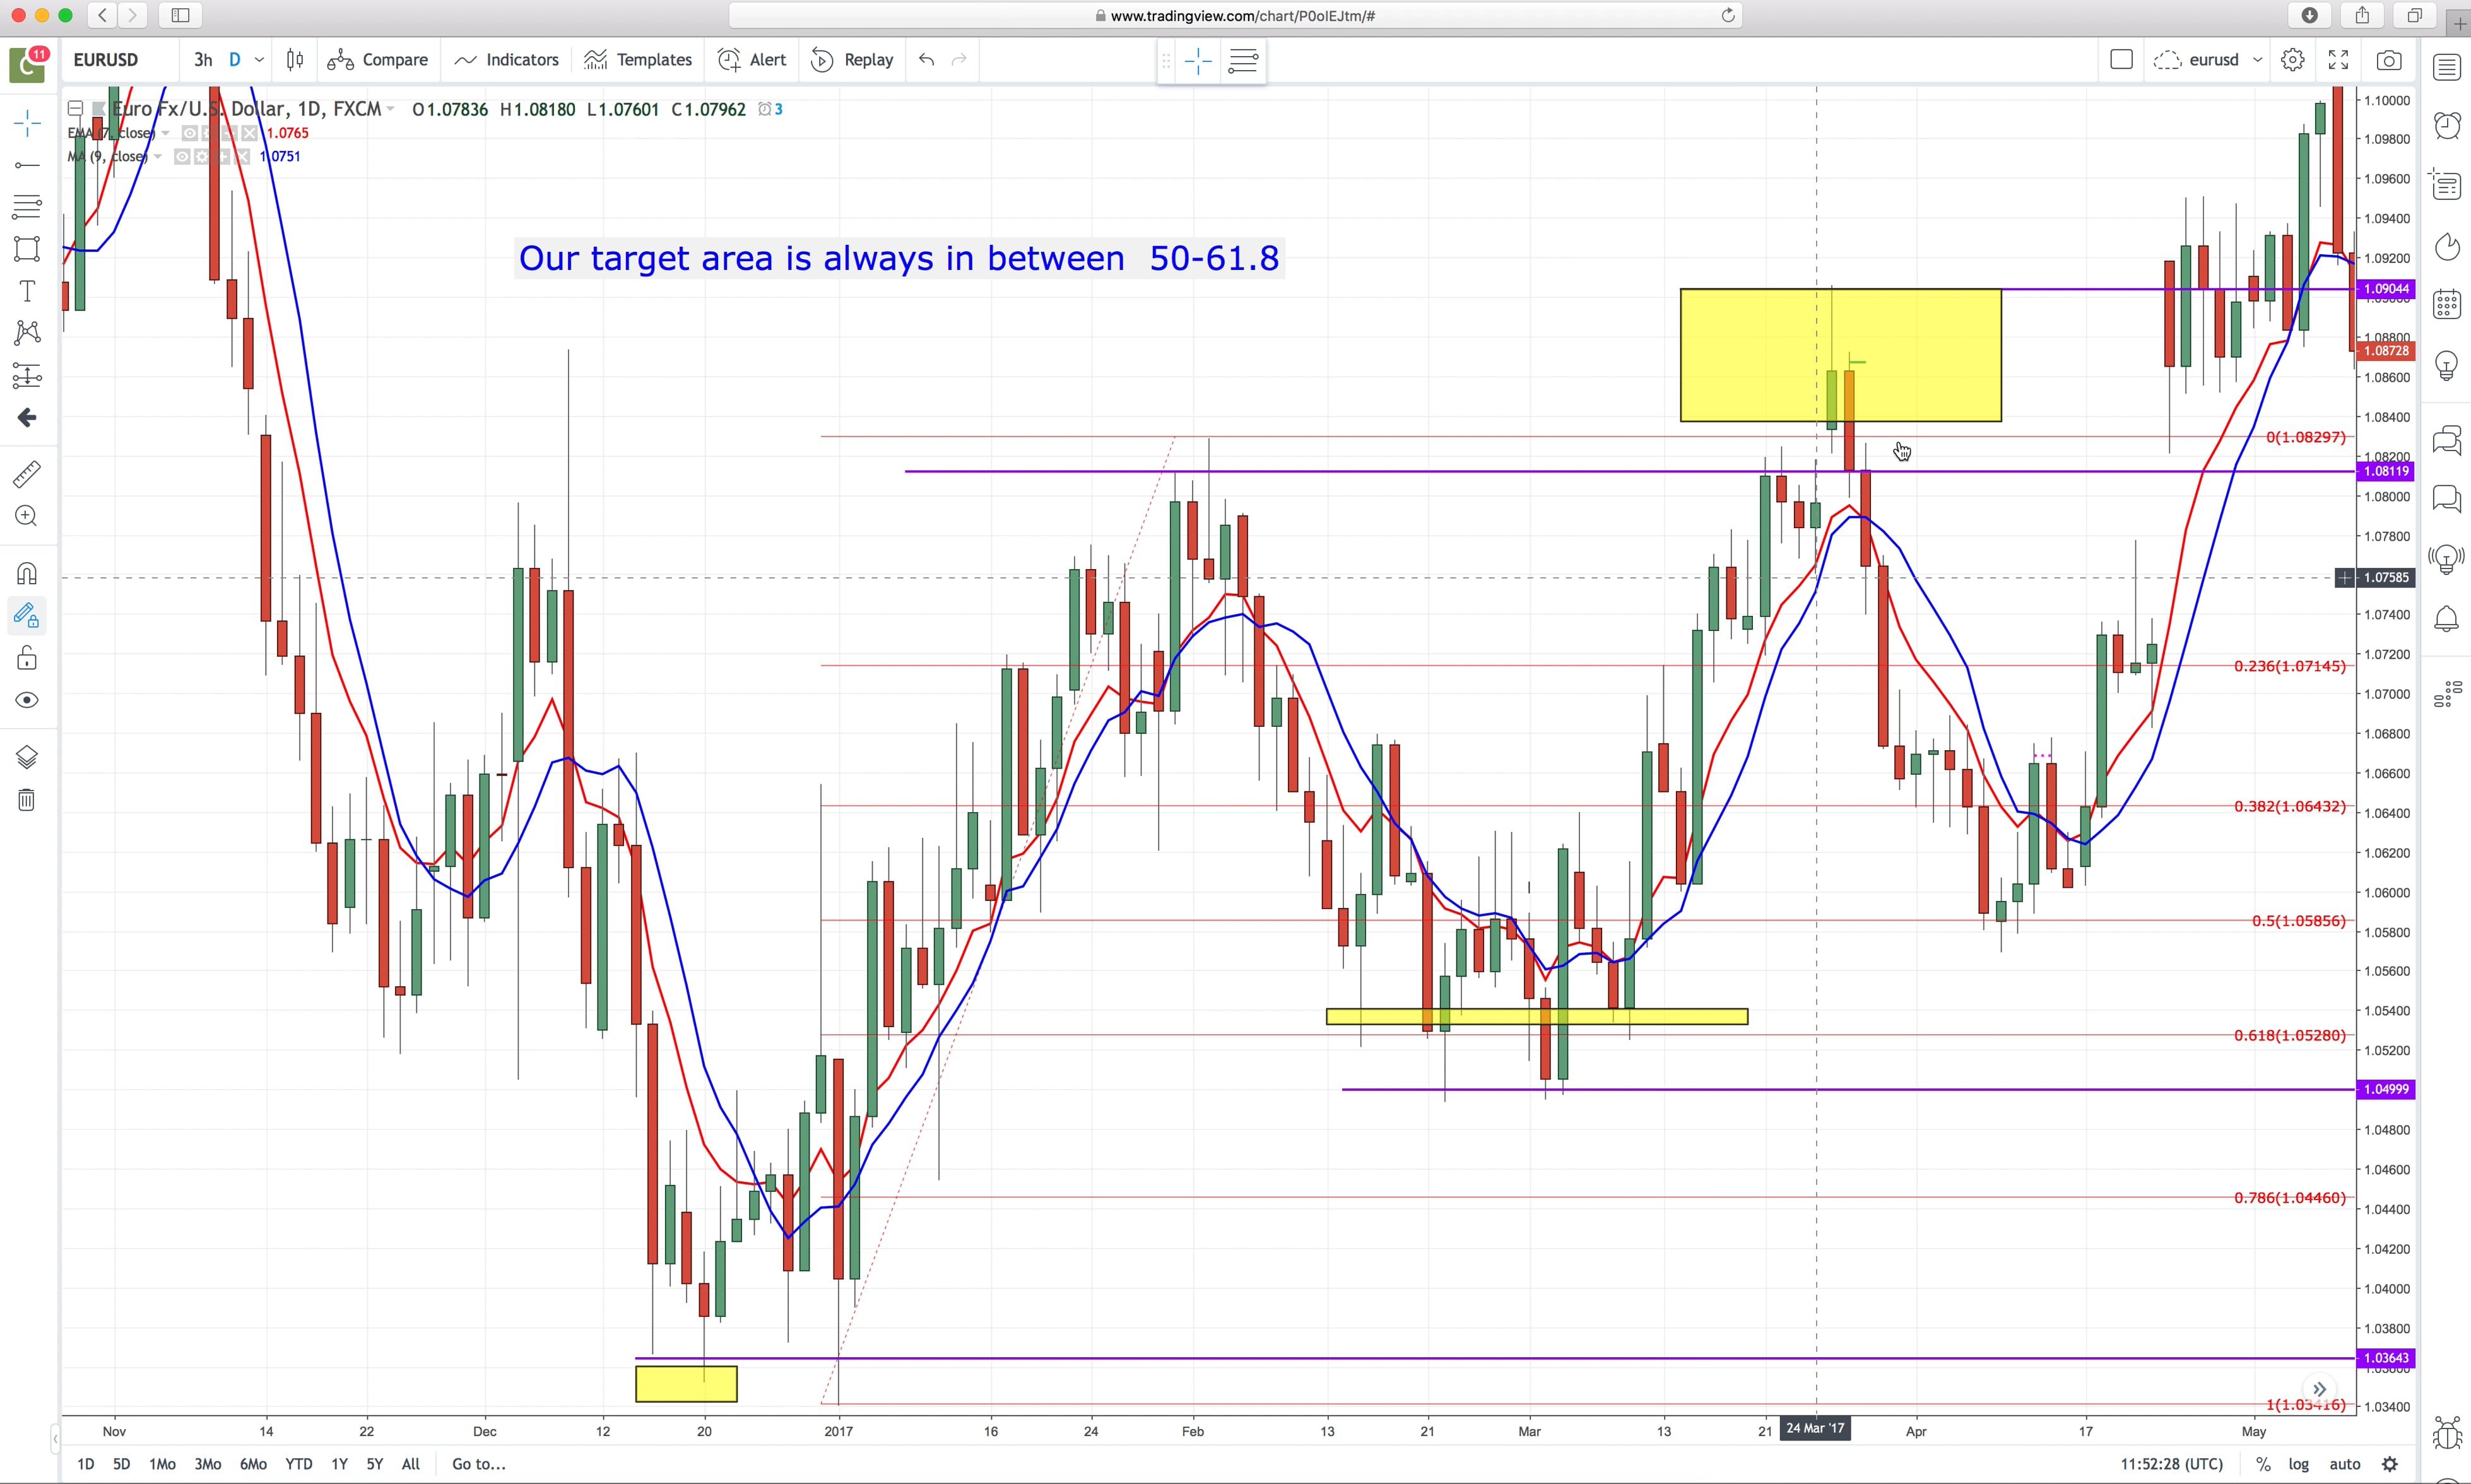Collapse the chart legend with minus box

pos(75,109)
